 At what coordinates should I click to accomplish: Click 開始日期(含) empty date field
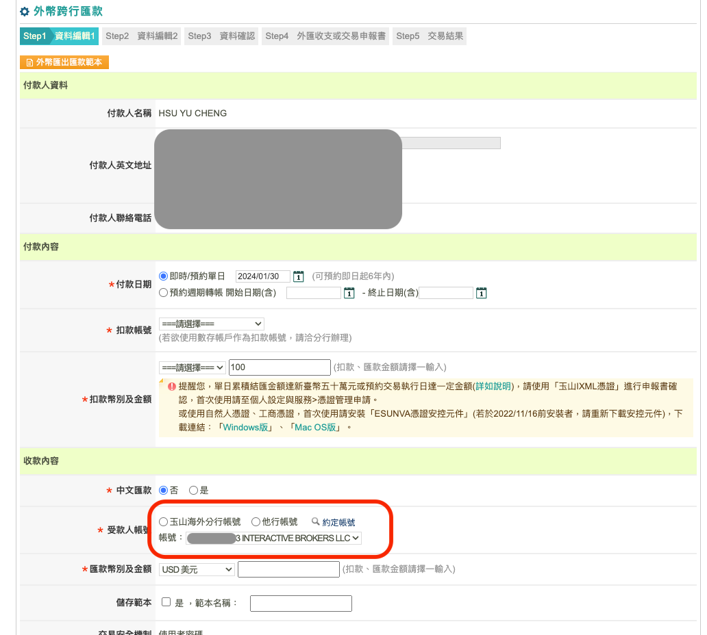coord(313,293)
